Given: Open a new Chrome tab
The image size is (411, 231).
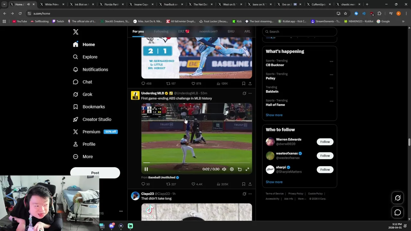Looking at the screenshot, I should 367,4.
